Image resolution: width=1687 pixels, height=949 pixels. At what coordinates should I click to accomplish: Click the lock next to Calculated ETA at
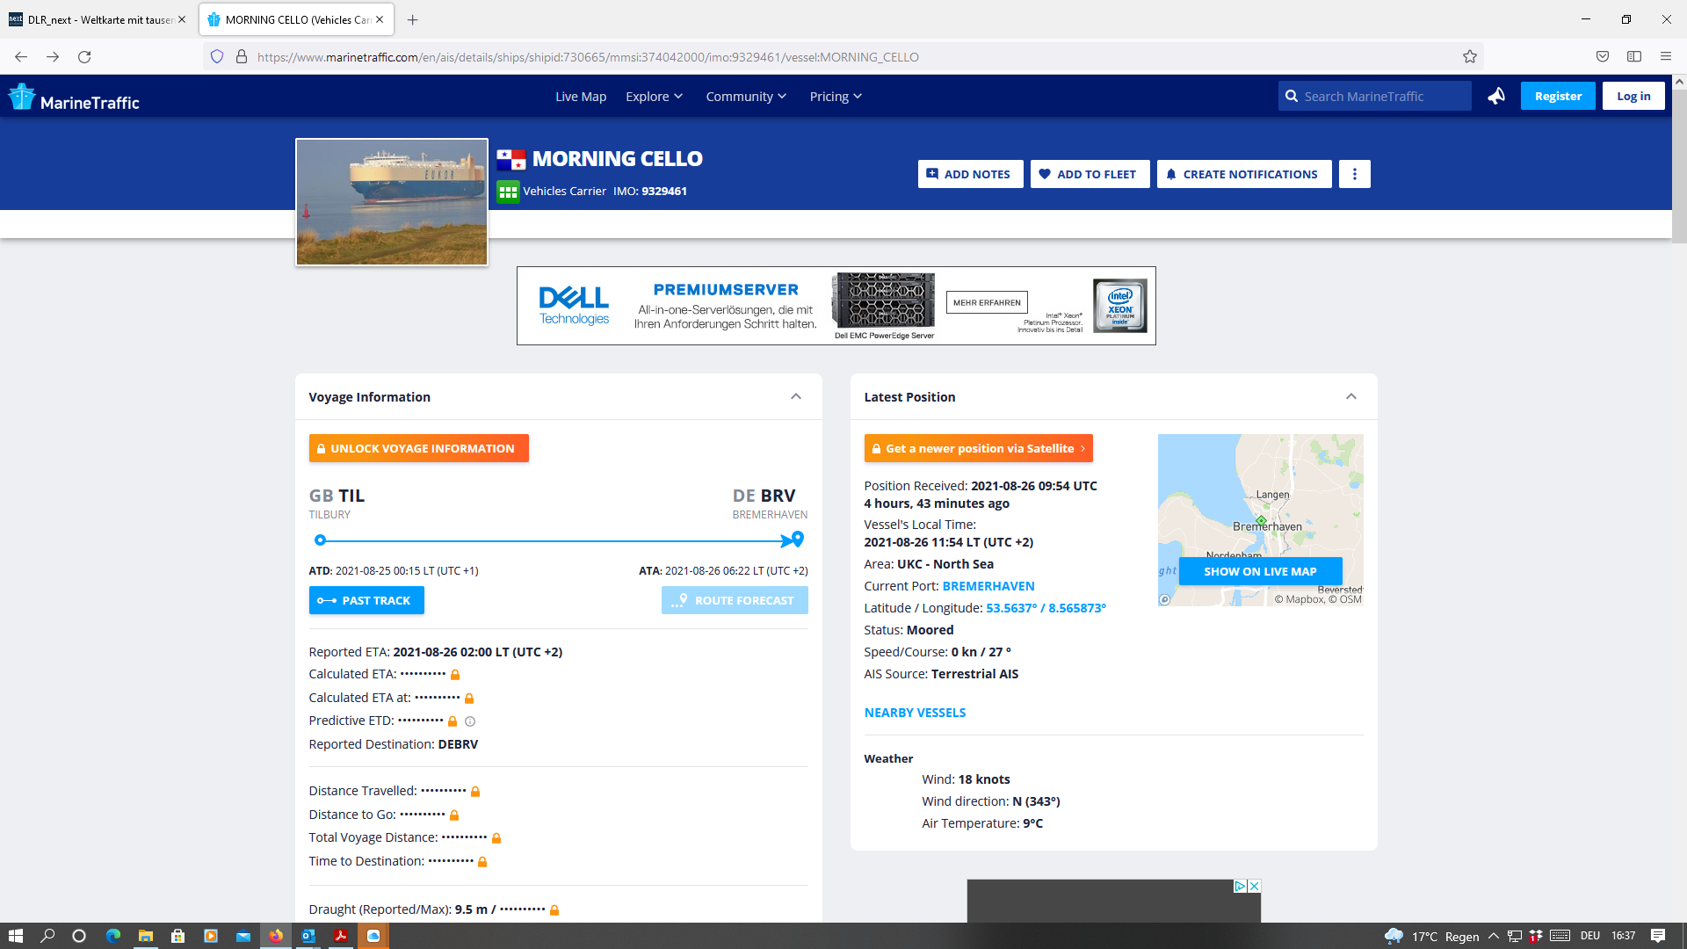(469, 699)
